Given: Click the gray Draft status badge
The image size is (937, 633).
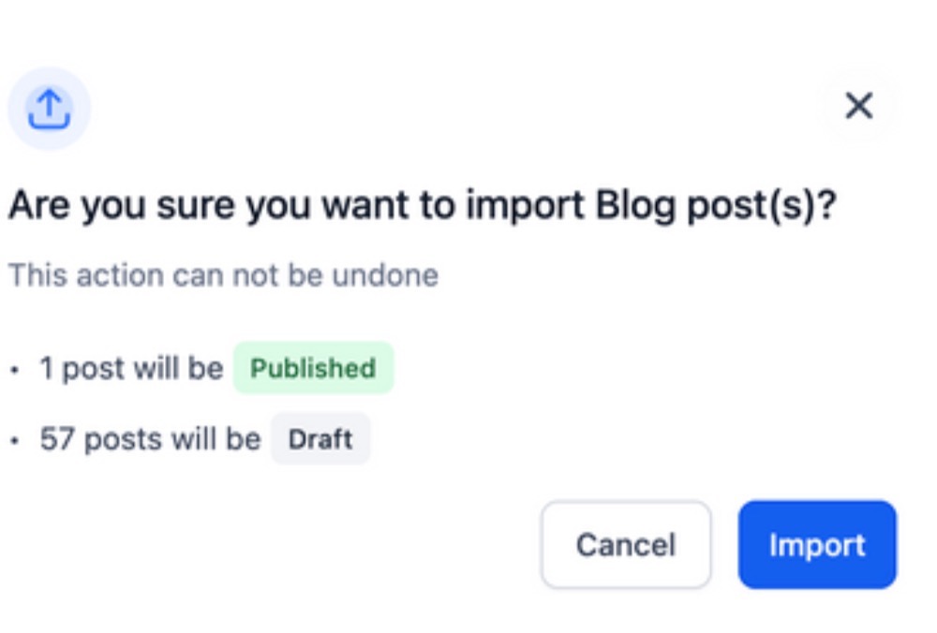Looking at the screenshot, I should [320, 439].
